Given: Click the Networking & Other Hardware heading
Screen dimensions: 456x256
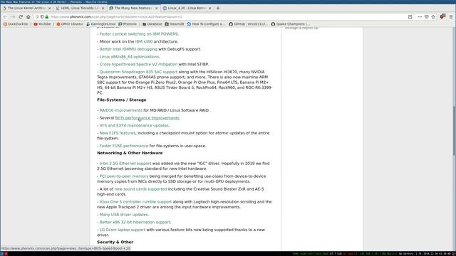Looking at the screenshot, I should (x=130, y=153).
